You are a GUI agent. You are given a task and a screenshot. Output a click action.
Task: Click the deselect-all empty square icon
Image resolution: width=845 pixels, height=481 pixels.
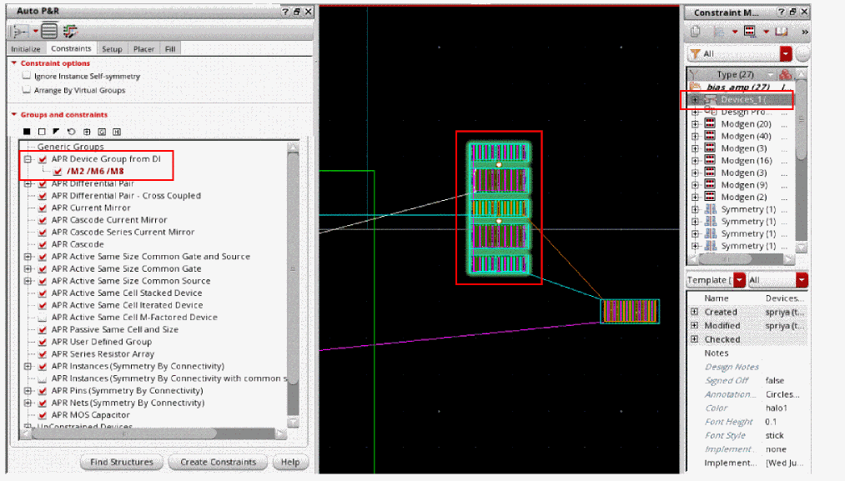tap(41, 132)
